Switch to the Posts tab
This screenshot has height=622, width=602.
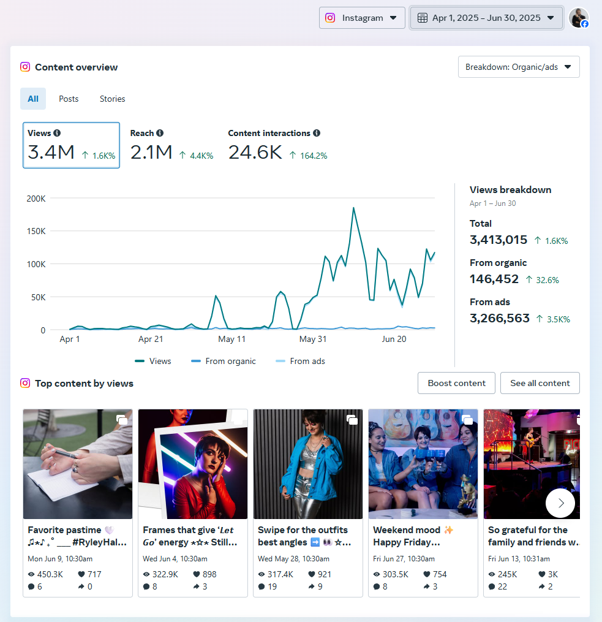click(68, 99)
